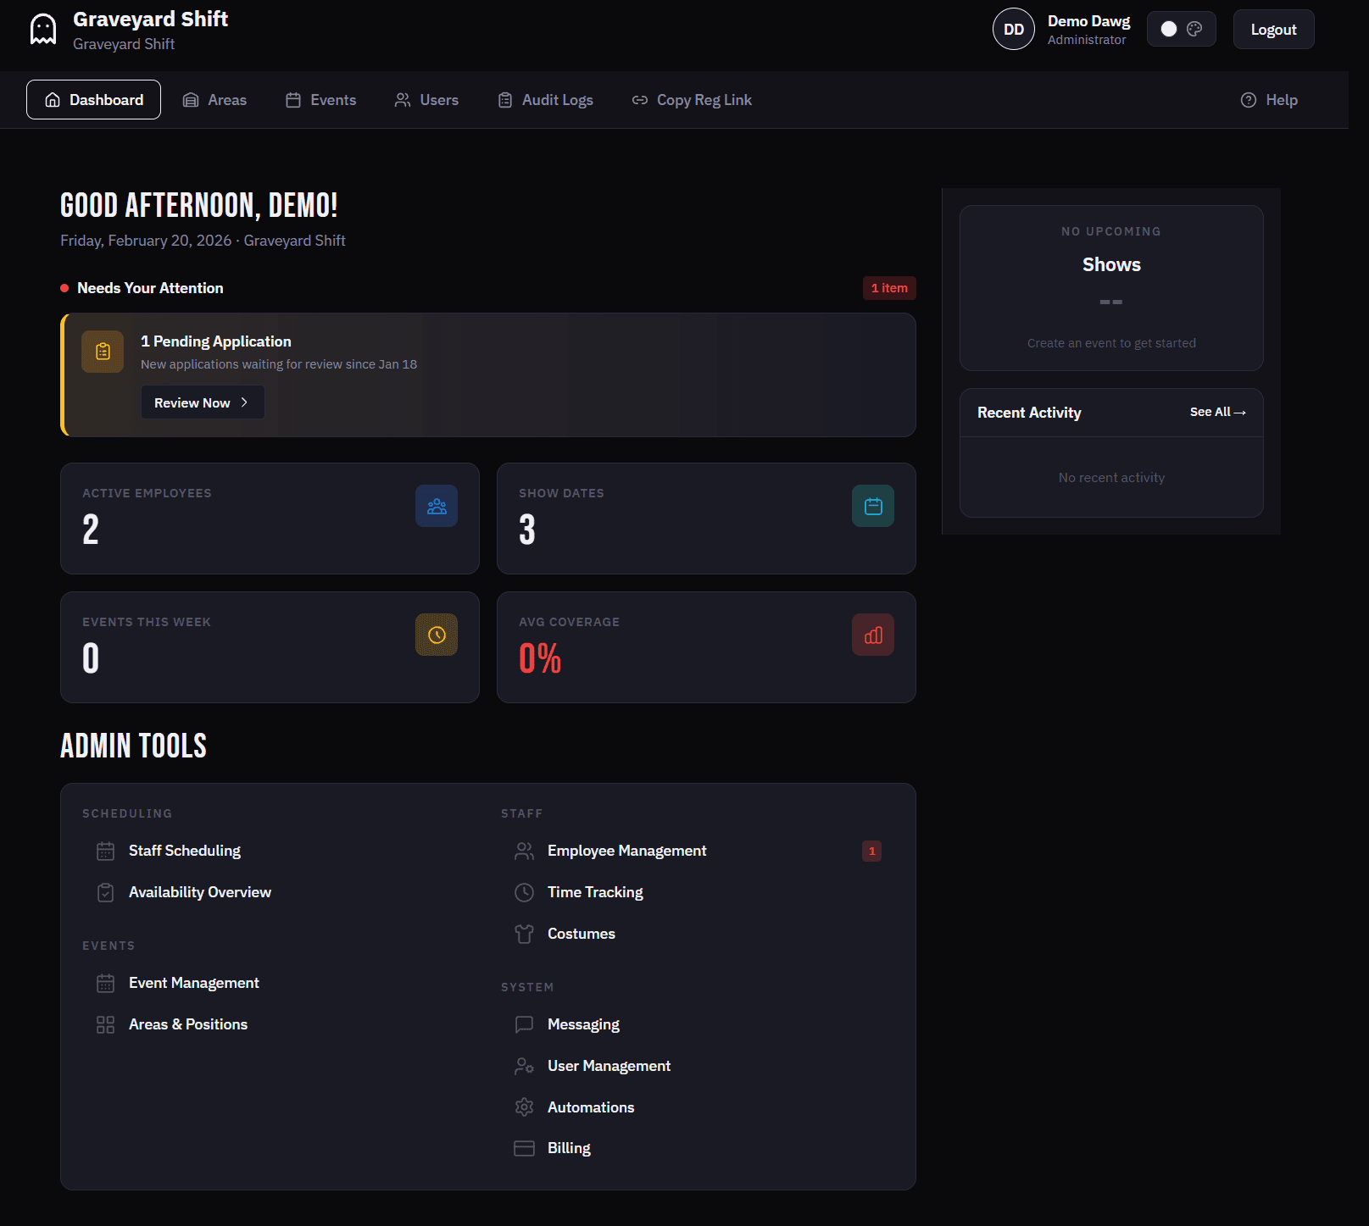
Task: Click the pending application clipboard icon
Action: coord(102,351)
